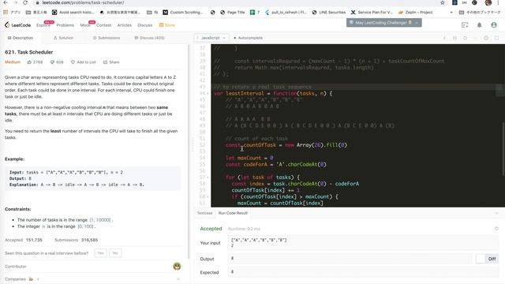Click the heart icon to Add to List

click(73, 62)
